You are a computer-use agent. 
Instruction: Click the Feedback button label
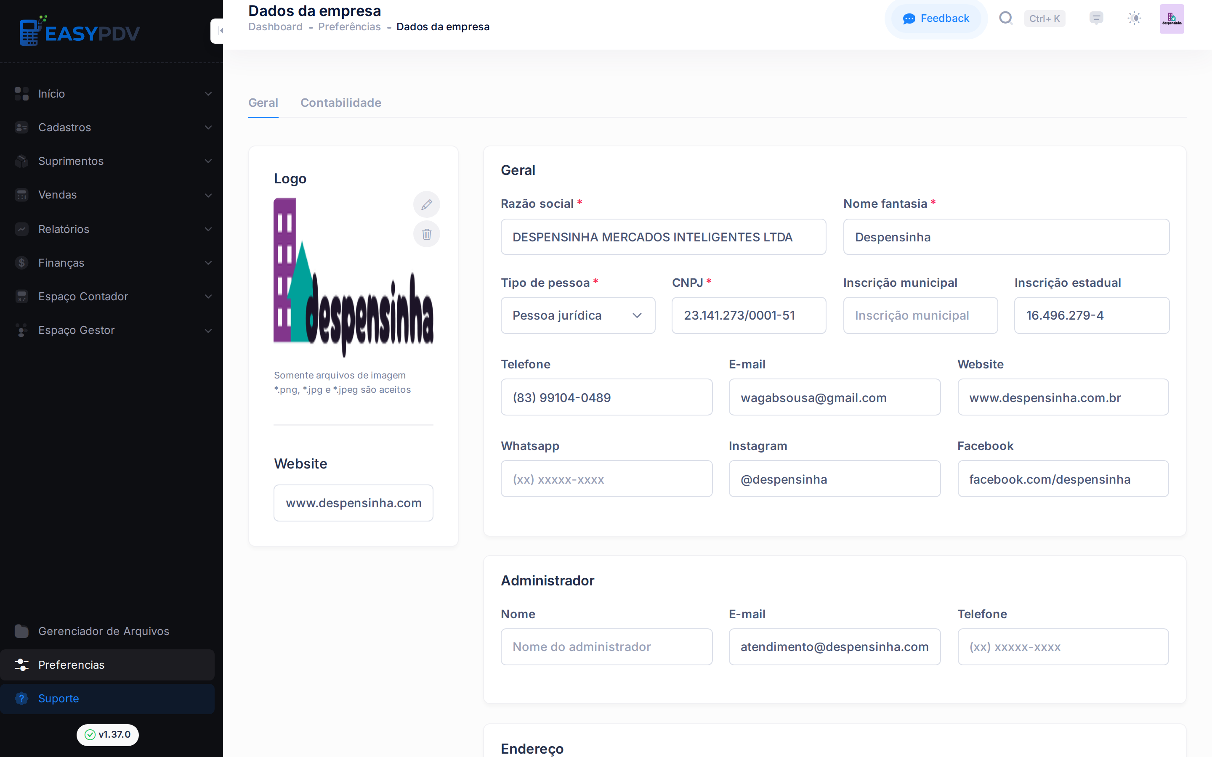coord(944,19)
